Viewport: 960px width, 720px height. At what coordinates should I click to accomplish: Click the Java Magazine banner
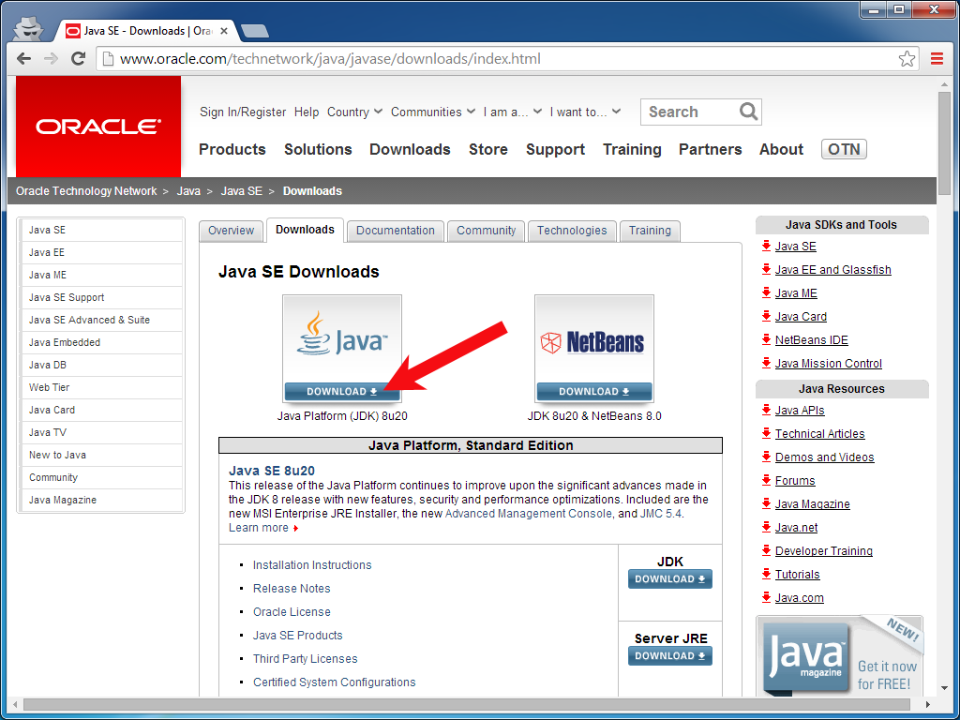(x=839, y=655)
